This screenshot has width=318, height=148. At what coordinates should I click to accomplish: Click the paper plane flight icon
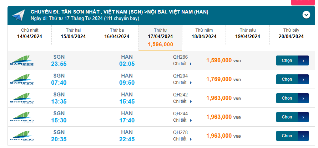(x=18, y=15)
